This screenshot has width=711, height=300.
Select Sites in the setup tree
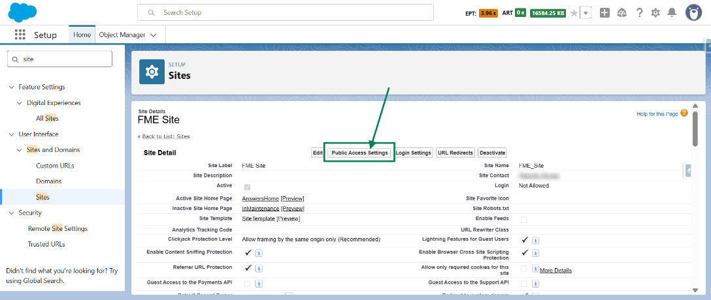42,198
